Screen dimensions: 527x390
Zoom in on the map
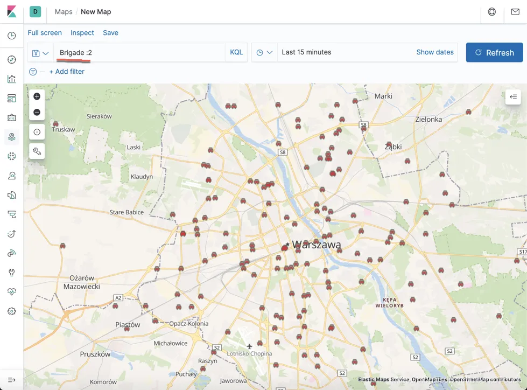click(x=37, y=96)
